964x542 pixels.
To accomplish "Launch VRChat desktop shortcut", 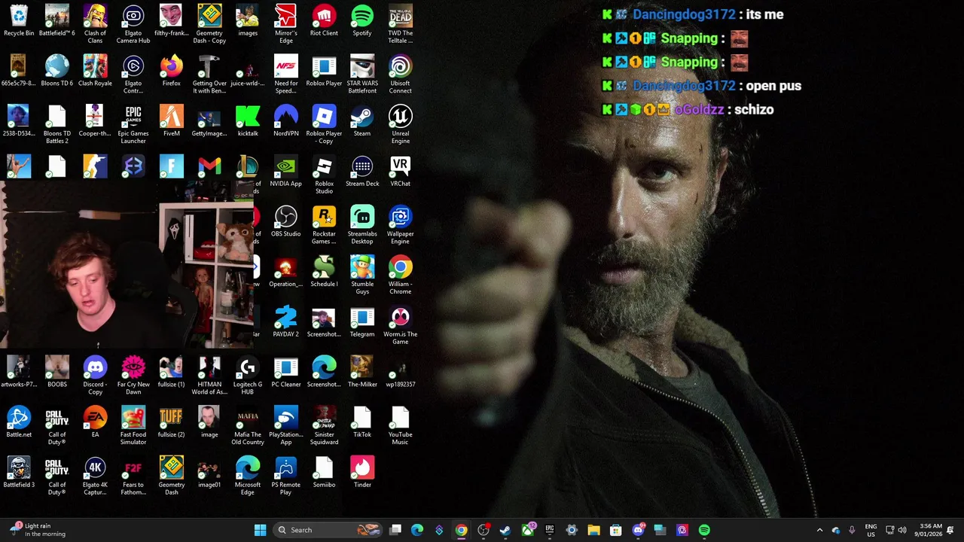I will 400,172.
